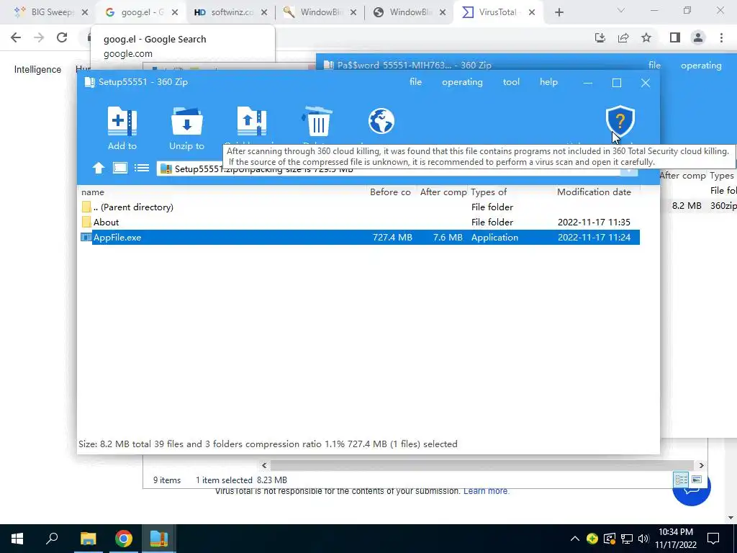The image size is (737, 553).
Task: Open Chrome from the taskbar
Action: click(124, 539)
